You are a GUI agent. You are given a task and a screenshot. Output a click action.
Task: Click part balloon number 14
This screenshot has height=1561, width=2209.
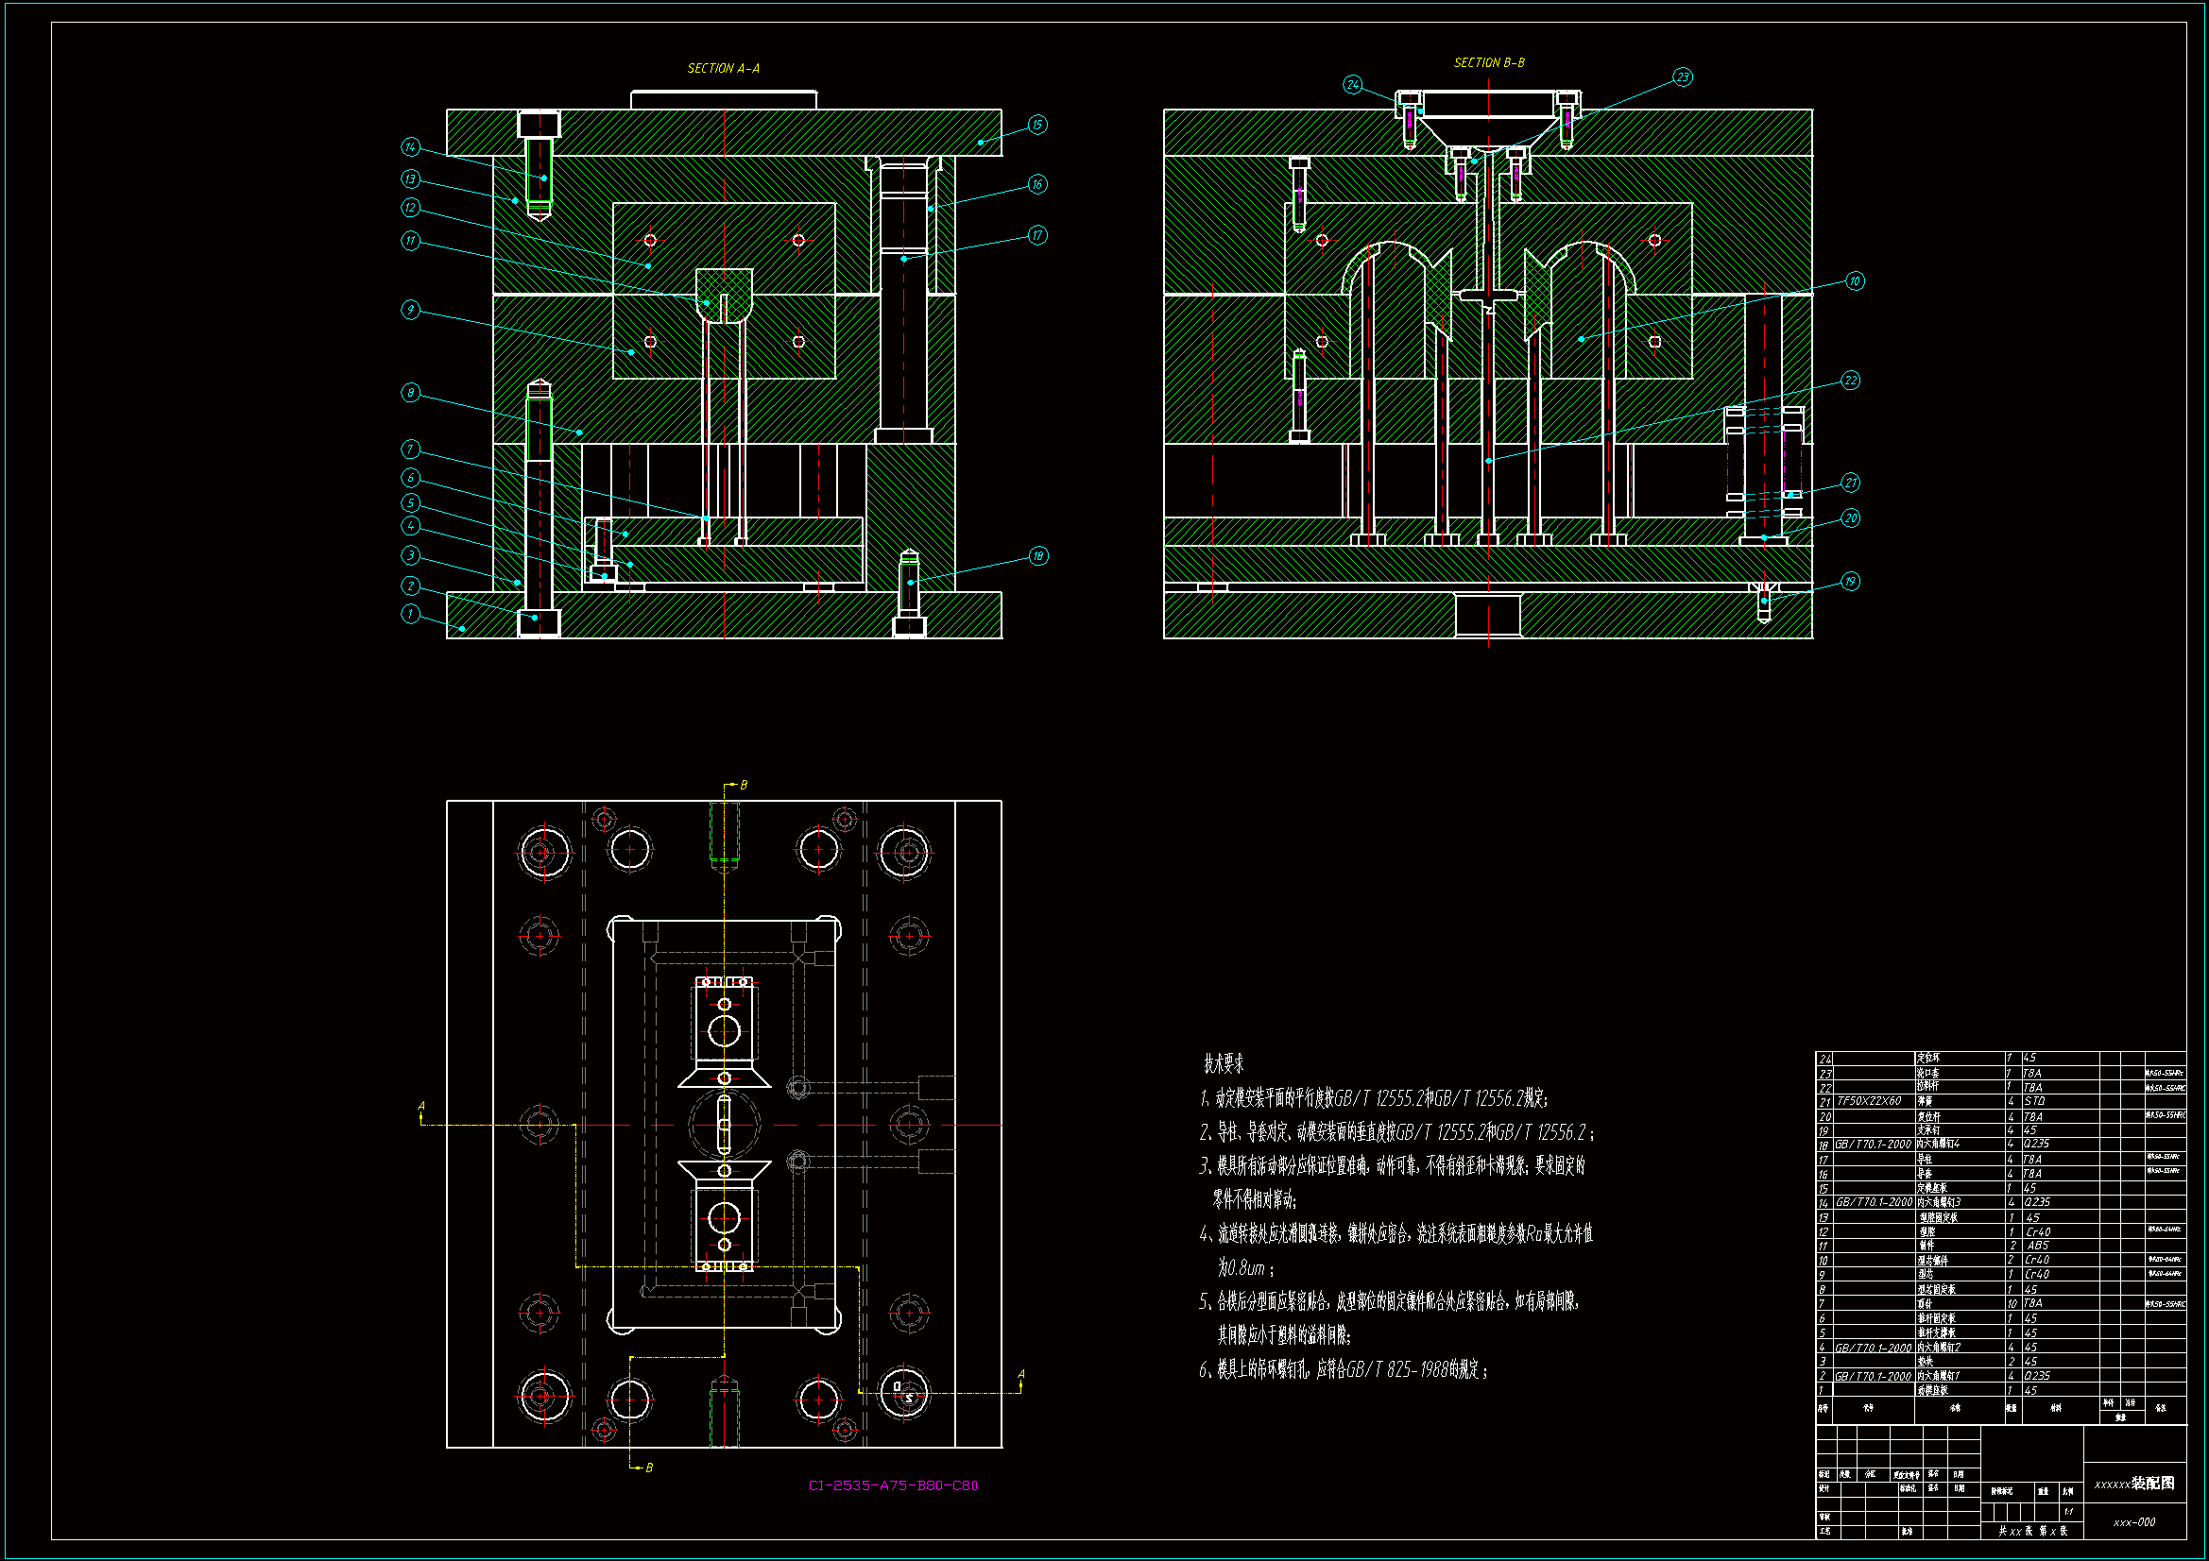(411, 147)
